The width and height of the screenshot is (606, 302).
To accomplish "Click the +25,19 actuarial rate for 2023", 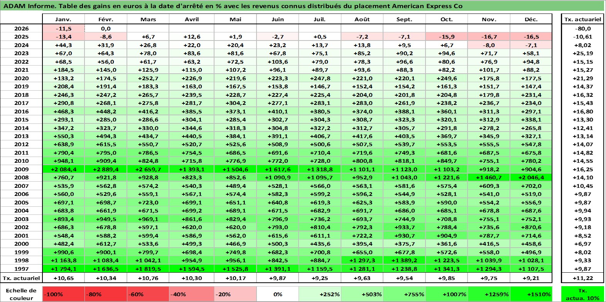I will click(x=583, y=53).
